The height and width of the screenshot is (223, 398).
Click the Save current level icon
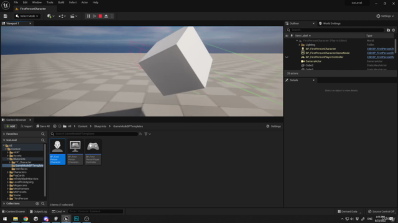pos(6,16)
